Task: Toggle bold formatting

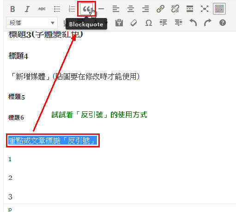Action: pos(12,9)
